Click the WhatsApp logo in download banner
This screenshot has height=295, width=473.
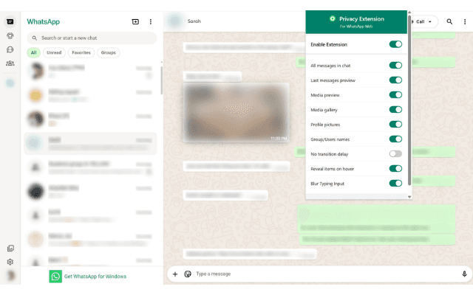[55, 277]
